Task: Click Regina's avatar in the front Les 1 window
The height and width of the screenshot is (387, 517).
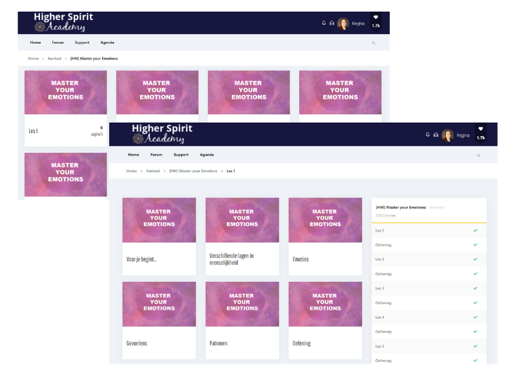Action: [448, 135]
